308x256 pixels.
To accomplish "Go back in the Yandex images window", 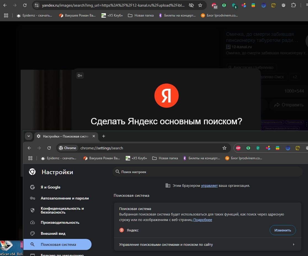I will [5, 5].
